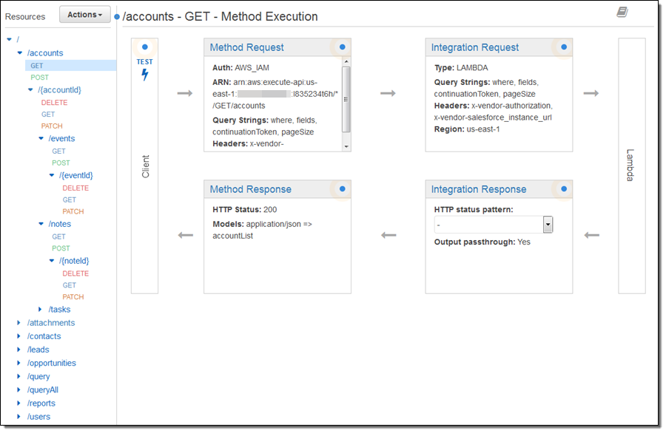Click the blue dot beside /accounts title
The width and height of the screenshot is (666, 433).
[x=118, y=16]
